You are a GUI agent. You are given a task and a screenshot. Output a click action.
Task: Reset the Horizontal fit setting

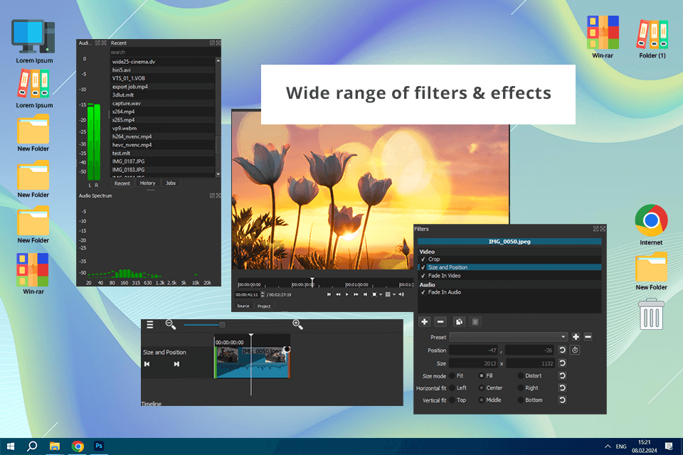[562, 388]
